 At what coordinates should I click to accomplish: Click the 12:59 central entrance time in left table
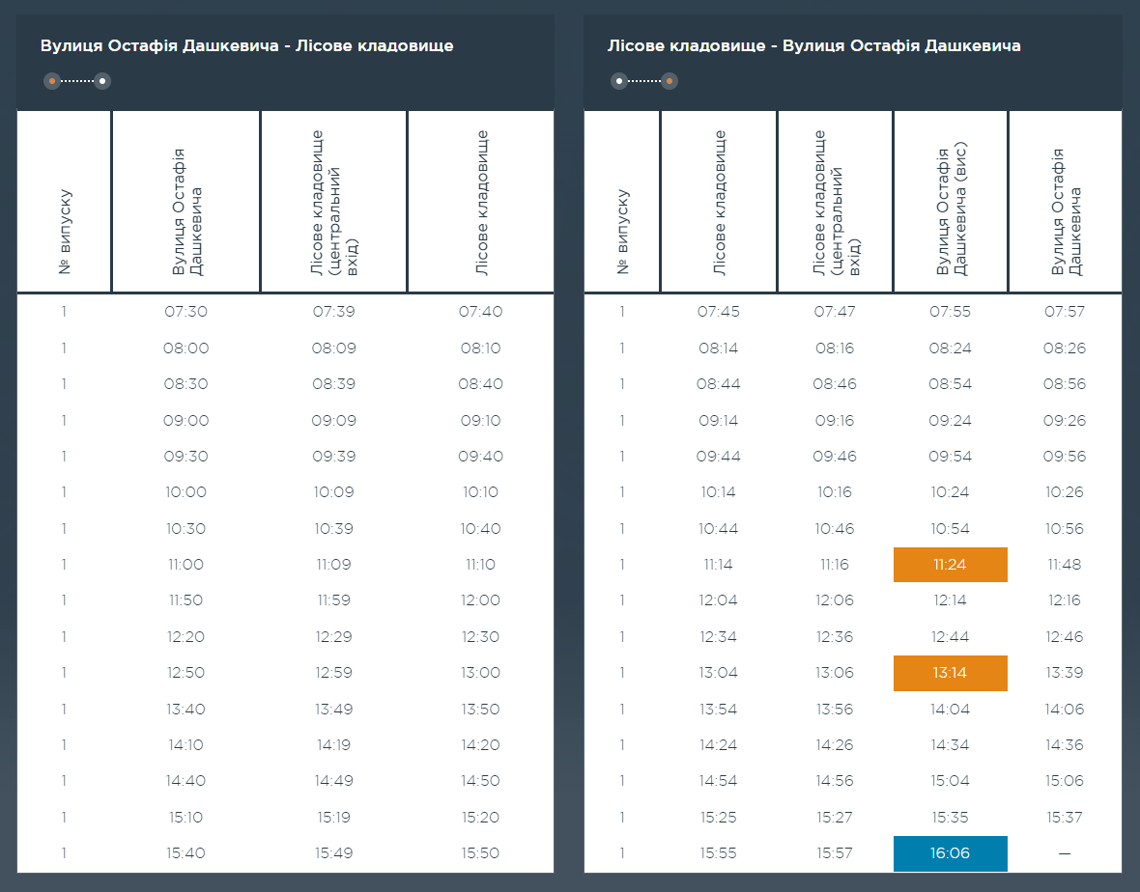334,673
